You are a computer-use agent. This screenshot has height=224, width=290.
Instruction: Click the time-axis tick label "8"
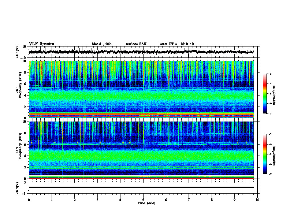click(212, 200)
